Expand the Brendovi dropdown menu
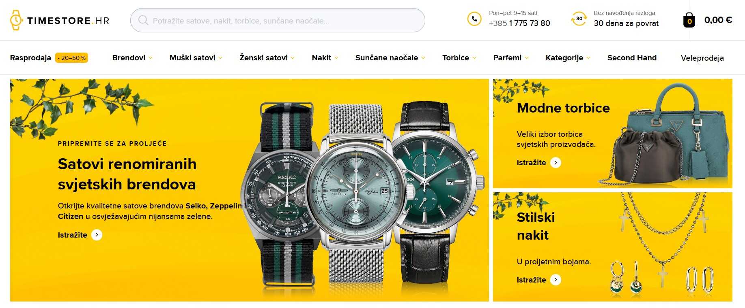The height and width of the screenshot is (308, 745). tap(132, 58)
